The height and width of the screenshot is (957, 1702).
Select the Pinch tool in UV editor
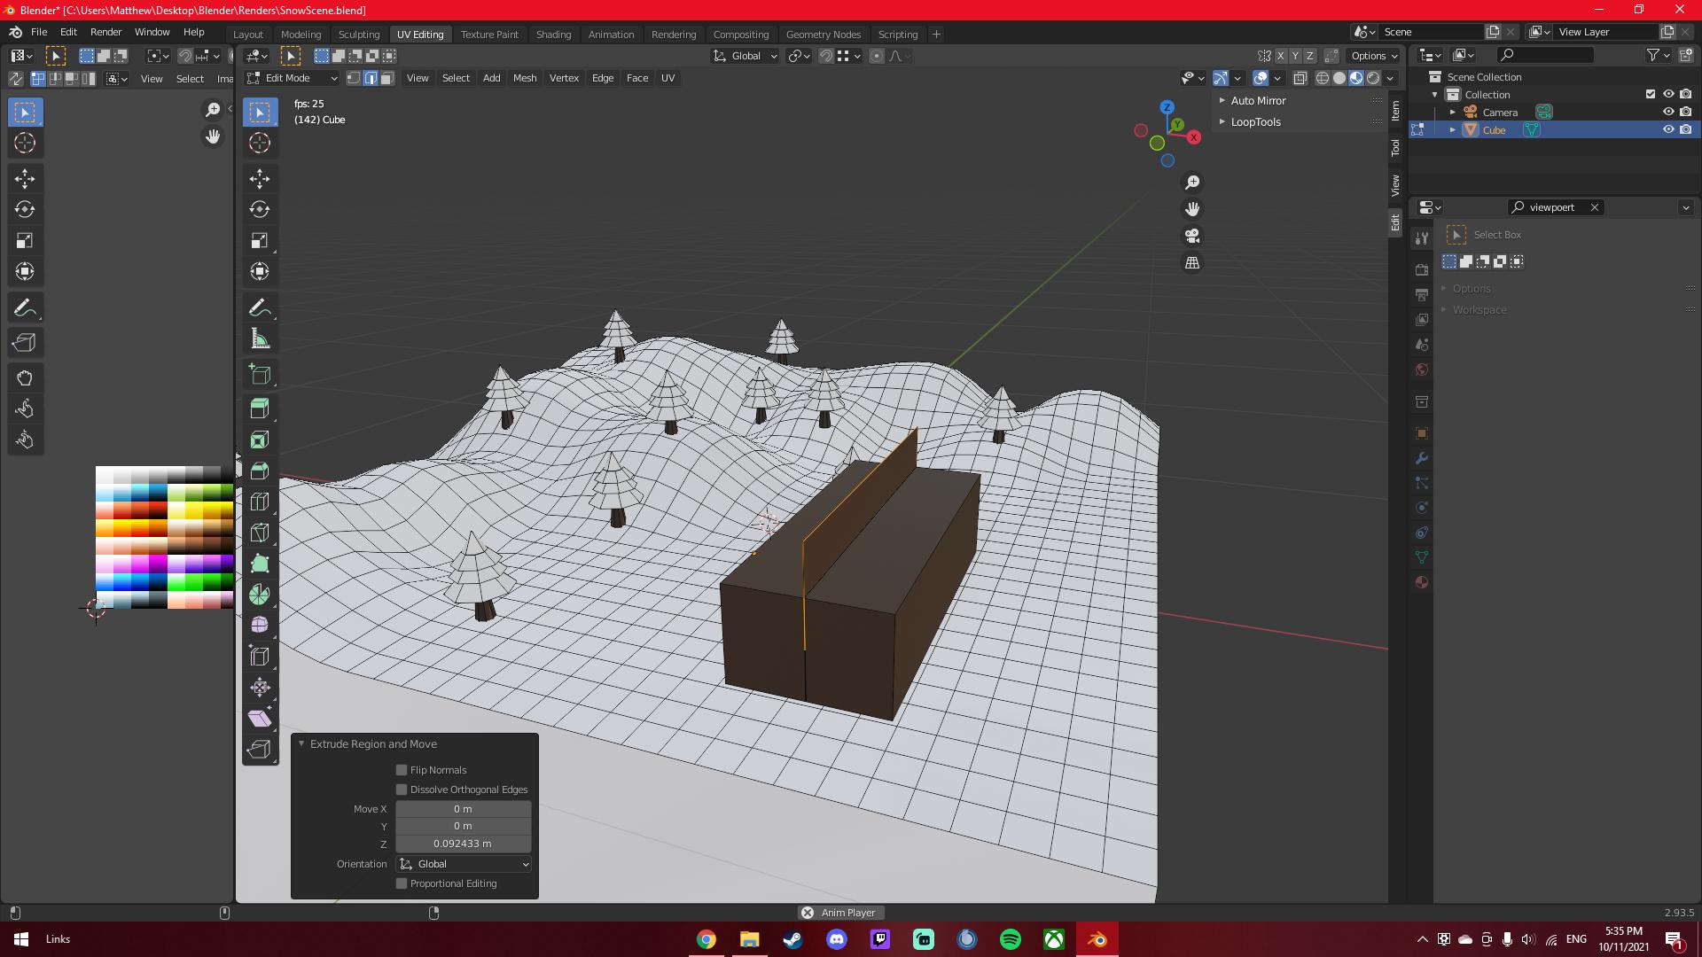[25, 440]
